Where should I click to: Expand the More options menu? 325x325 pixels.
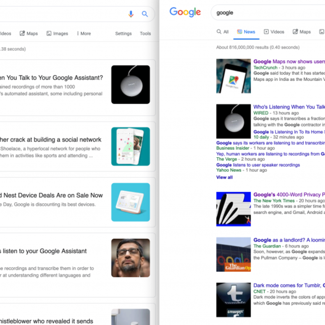84,34
